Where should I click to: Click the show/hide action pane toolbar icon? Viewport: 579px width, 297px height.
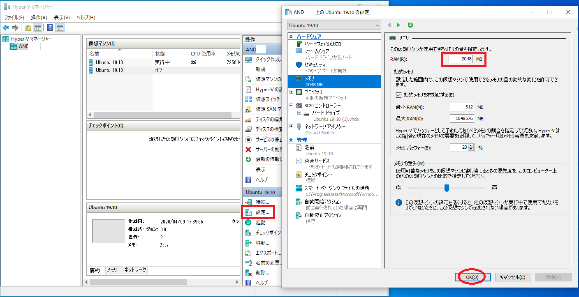pyautogui.click(x=60, y=28)
